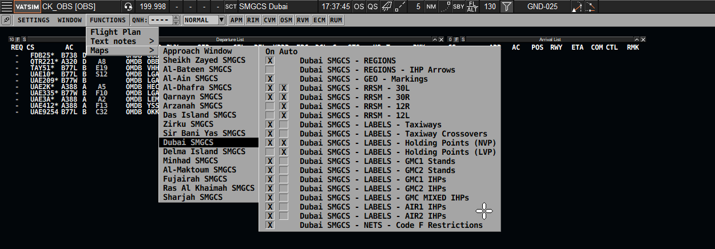Open the NORMAL display mode dropdown
This screenshot has height=249, width=715.
(205, 20)
